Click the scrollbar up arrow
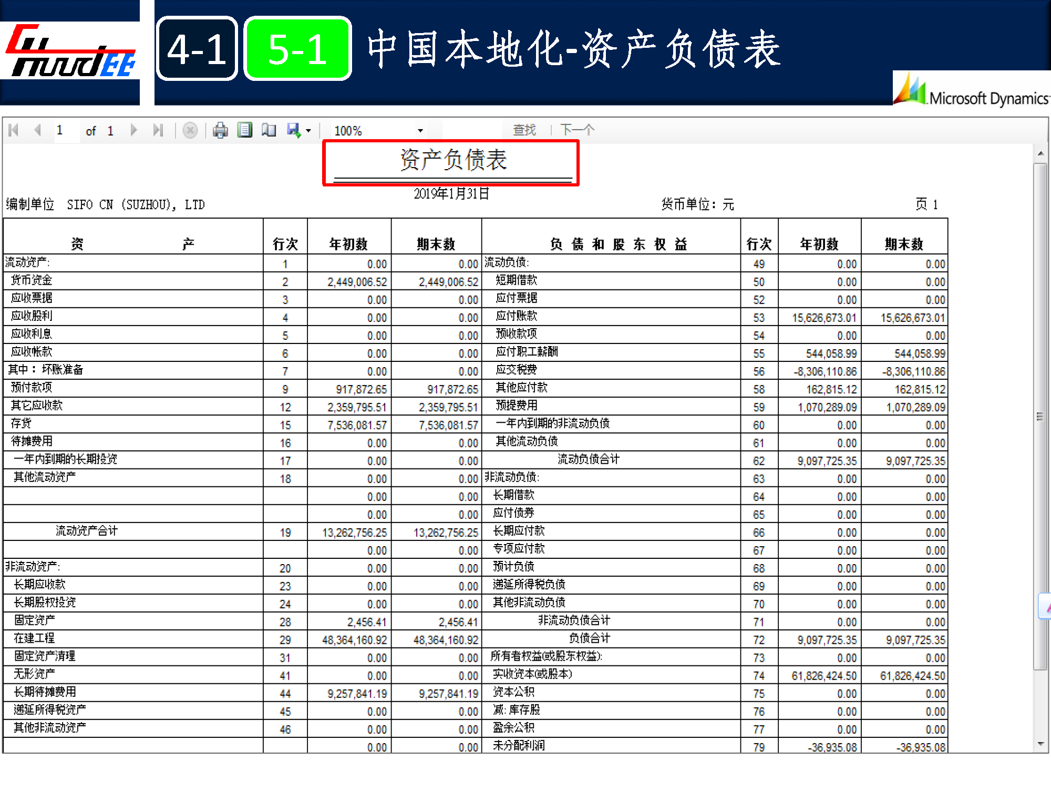The image size is (1051, 792). click(x=1040, y=154)
